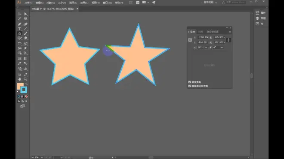The height and width of the screenshot is (159, 284).
Task: Switch to the 路径查找器 pathfinder tab
Action: coord(213,32)
